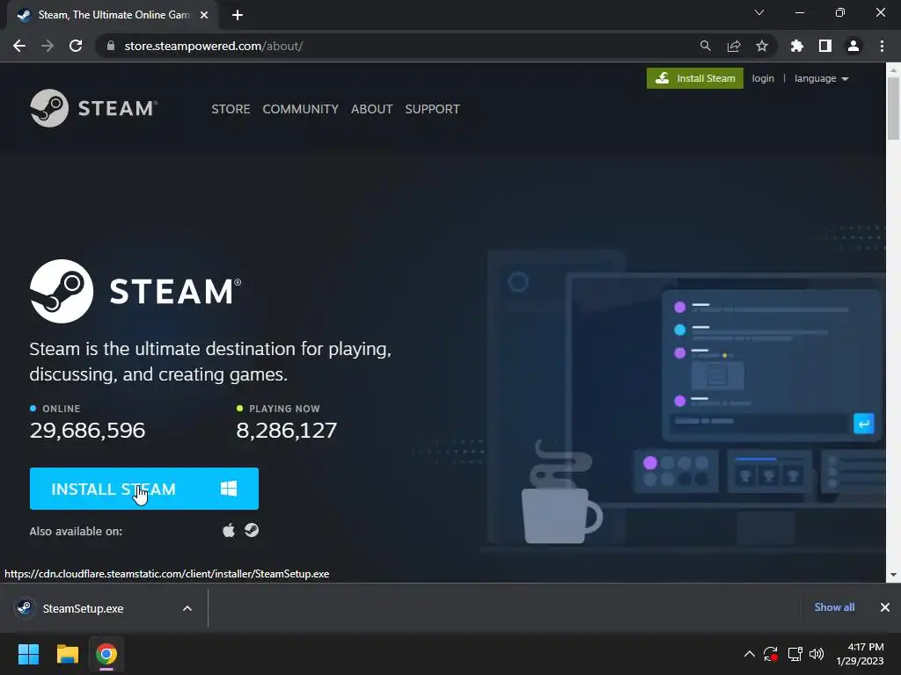Click the zoom magnifier in the address bar
This screenshot has width=901, height=675.
pos(705,46)
